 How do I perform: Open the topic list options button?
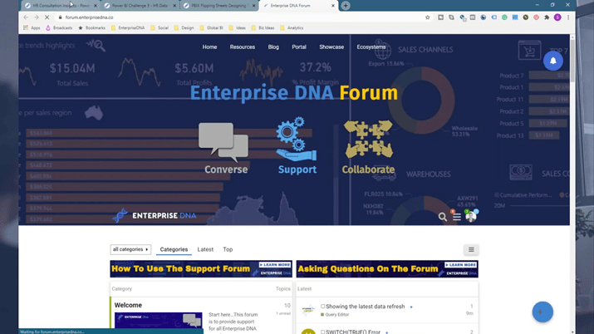471,249
